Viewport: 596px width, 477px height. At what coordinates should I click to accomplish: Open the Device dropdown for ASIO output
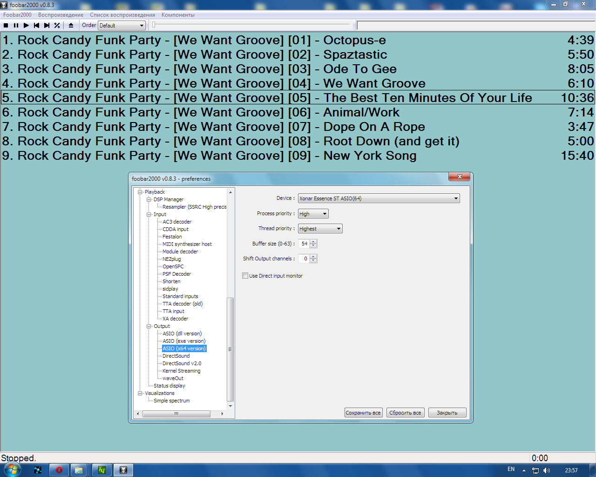379,198
